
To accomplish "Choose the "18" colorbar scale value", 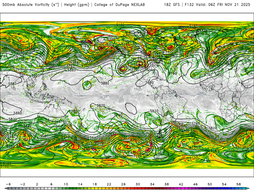I will 95,184.
